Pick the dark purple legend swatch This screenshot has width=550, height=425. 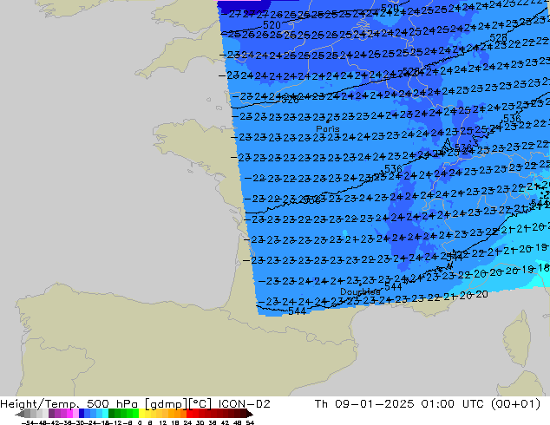click(51, 415)
